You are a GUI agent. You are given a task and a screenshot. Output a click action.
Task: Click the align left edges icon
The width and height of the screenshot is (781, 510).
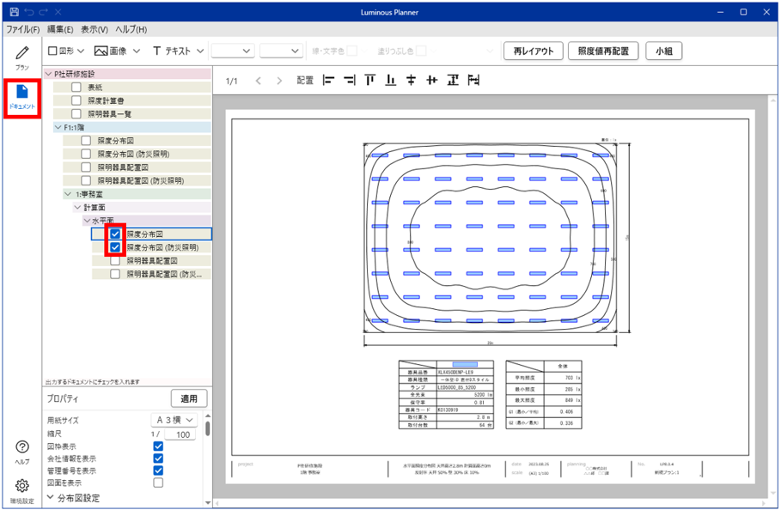click(x=327, y=81)
